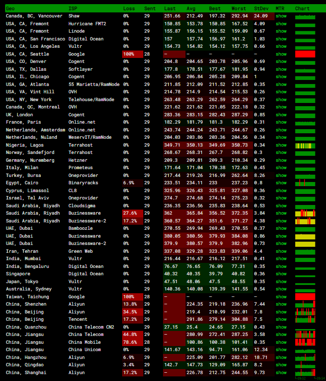Click 'Hetzner' ISP text for Nuremberg
Image resolution: width=326 pixels, height=381 pixels.
78,160
